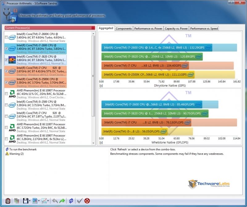The image size is (247, 207).
Task: Select the 'Warning (2)' item
Action: (x=17, y=154)
